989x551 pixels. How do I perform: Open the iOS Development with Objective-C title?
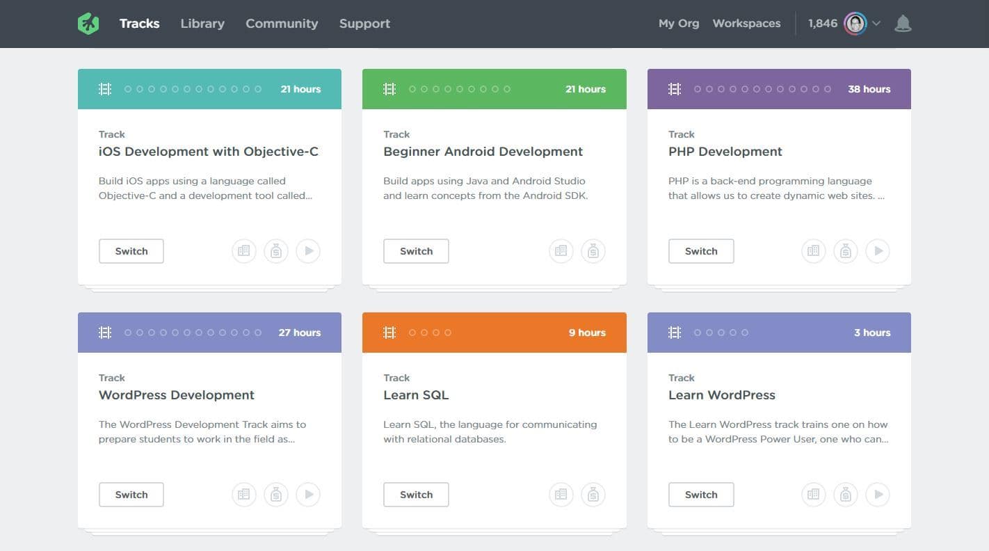(209, 152)
